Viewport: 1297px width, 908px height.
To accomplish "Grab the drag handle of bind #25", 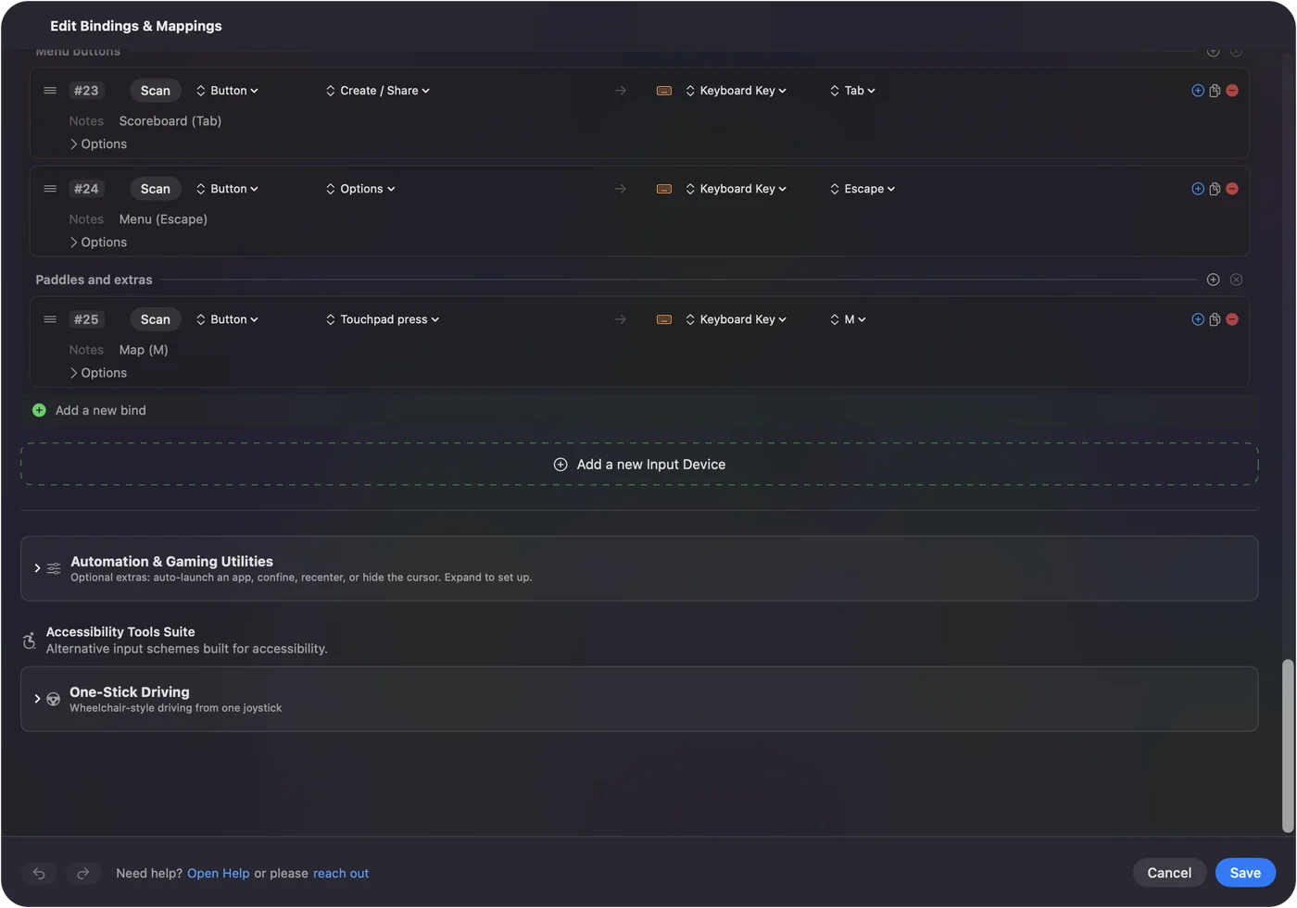I will tap(50, 319).
